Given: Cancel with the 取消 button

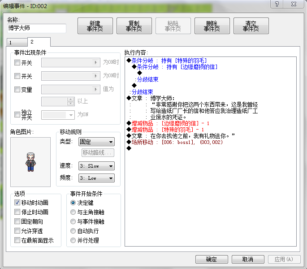Looking at the screenshot, I should click(x=248, y=260).
